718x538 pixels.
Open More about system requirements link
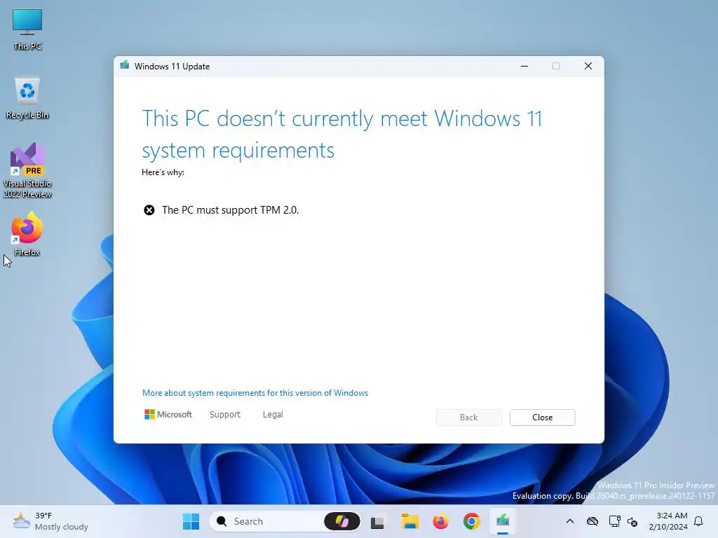pyautogui.click(x=255, y=393)
